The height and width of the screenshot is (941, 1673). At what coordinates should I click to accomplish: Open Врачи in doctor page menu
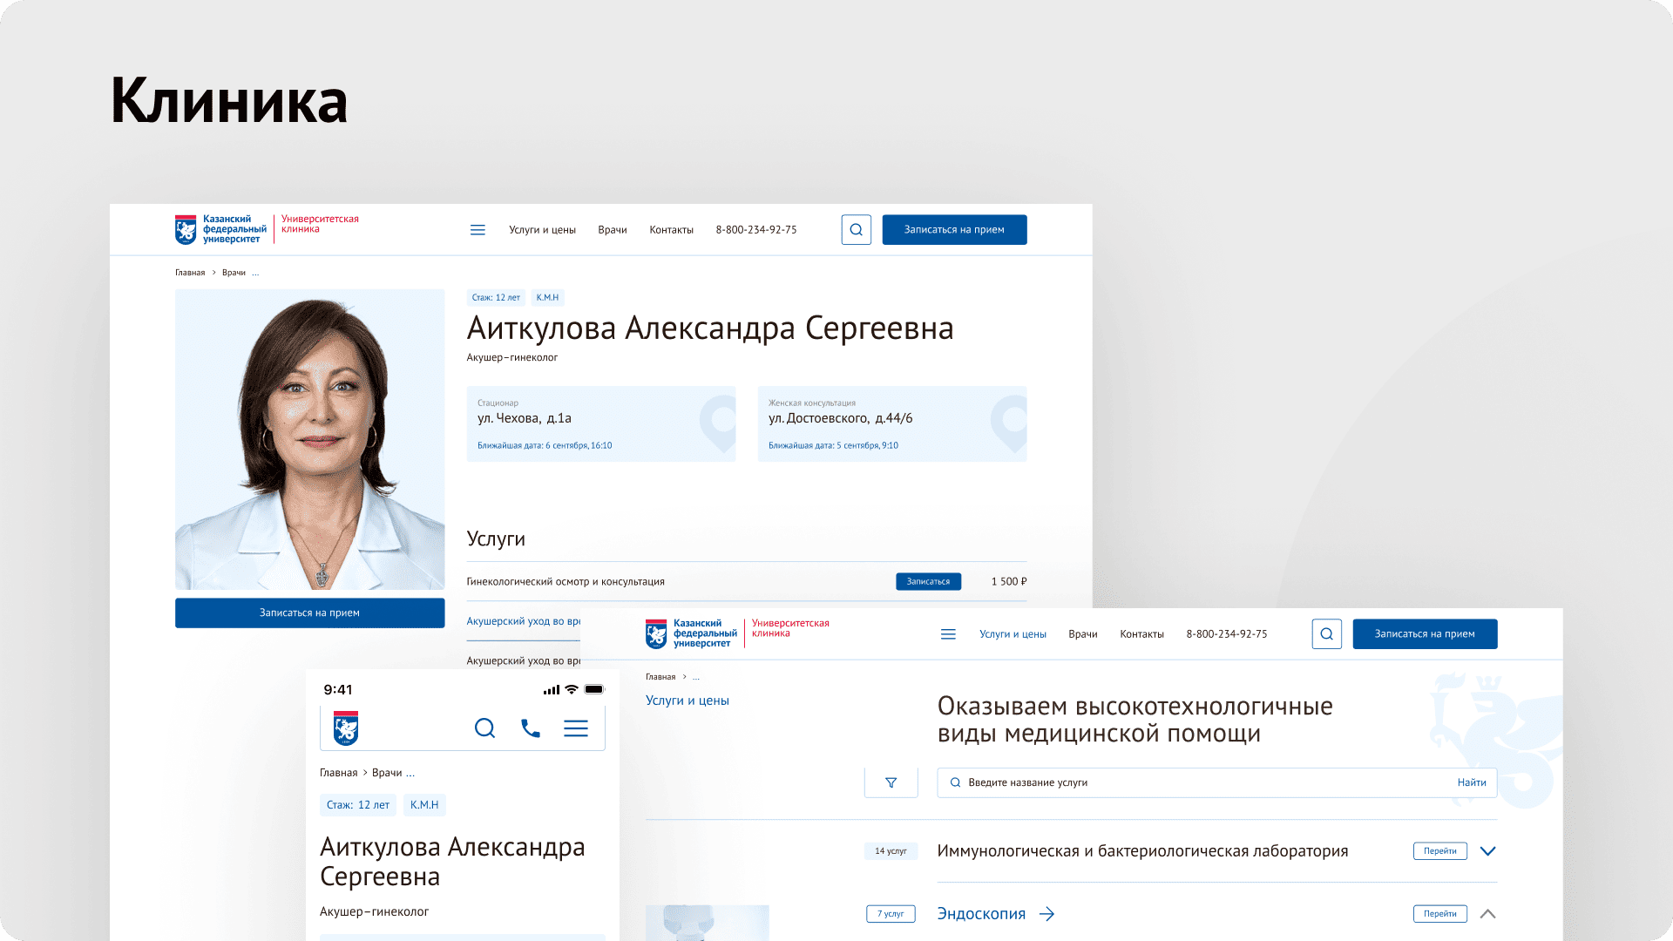tap(613, 230)
